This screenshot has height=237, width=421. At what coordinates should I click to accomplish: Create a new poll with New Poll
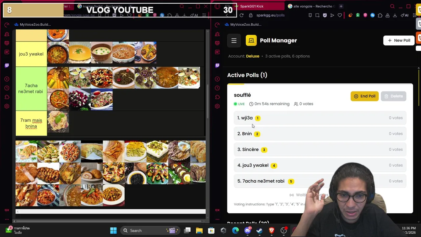399,40
